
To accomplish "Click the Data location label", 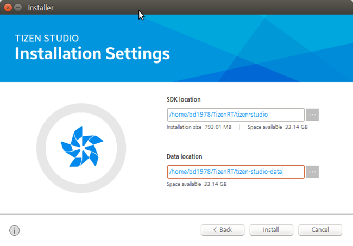I will 184,156.
